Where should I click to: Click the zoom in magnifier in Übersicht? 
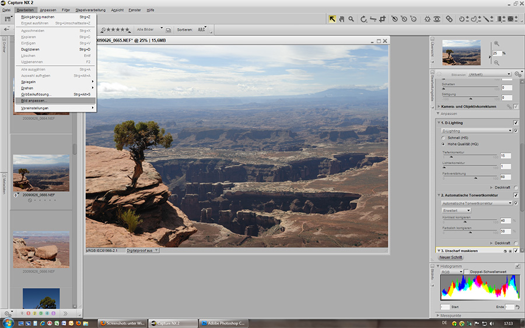[x=496, y=44]
